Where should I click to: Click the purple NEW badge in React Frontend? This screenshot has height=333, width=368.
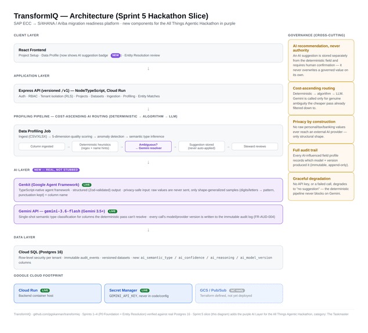pyautogui.click(x=116, y=55)
